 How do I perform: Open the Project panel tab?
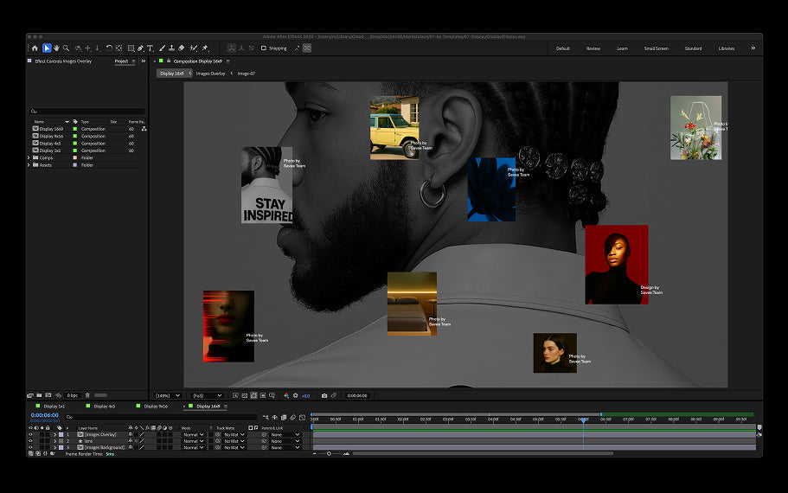pyautogui.click(x=121, y=61)
